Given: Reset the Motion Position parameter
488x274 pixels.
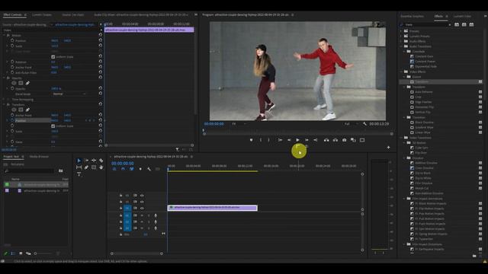Looking at the screenshot, I should (100, 40).
